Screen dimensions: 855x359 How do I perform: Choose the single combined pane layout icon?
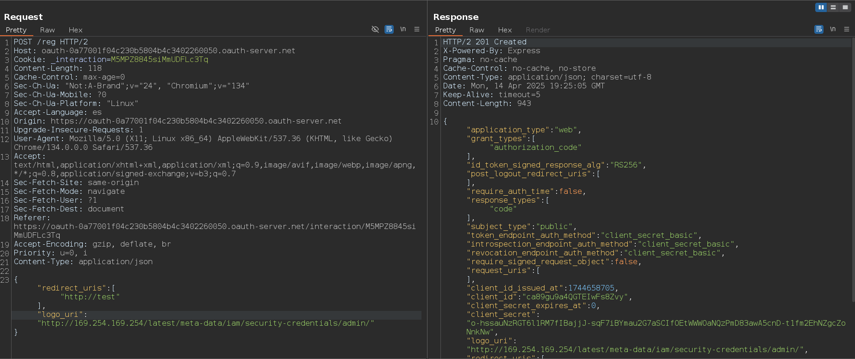(845, 7)
